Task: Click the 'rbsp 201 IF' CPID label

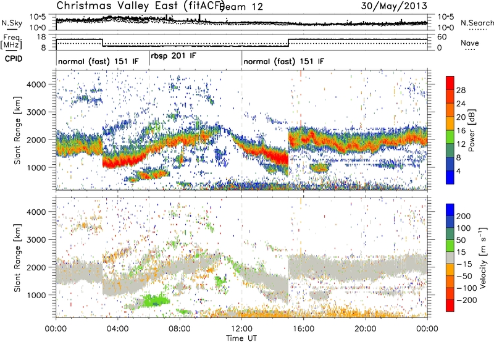Action: coord(174,56)
